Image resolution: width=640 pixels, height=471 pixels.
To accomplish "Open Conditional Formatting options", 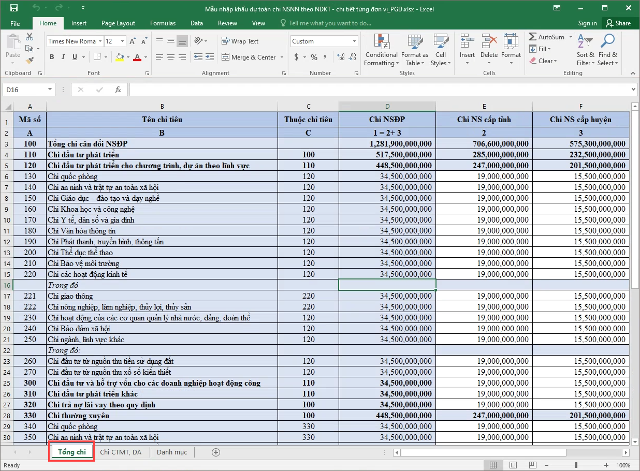I will click(x=381, y=50).
